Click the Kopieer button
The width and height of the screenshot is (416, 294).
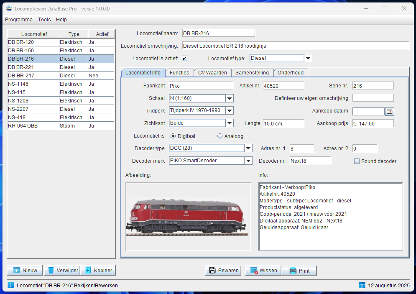pos(98,271)
